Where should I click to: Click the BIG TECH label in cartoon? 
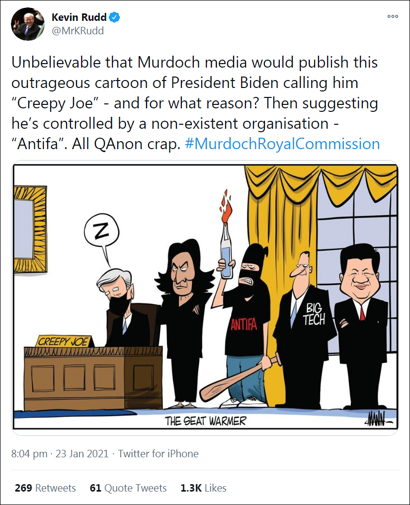[314, 314]
